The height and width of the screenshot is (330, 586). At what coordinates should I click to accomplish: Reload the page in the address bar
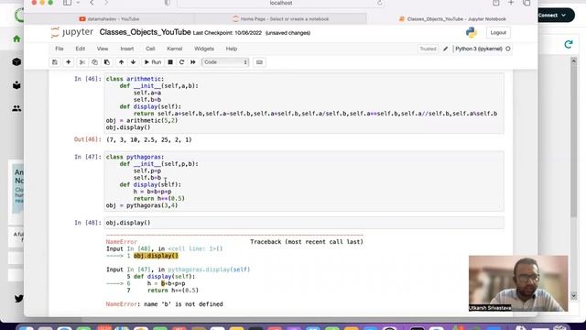point(379,3)
